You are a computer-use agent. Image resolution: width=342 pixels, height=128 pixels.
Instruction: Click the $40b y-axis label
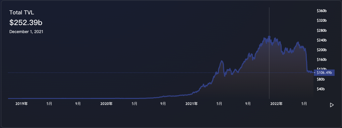point(321,89)
